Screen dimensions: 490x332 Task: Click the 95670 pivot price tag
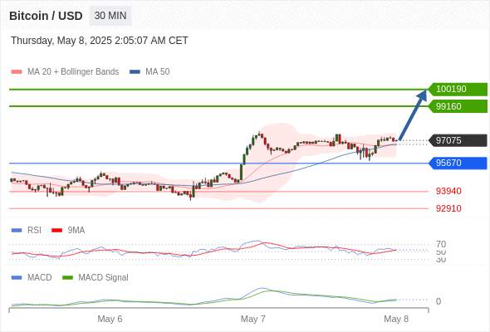coord(458,163)
